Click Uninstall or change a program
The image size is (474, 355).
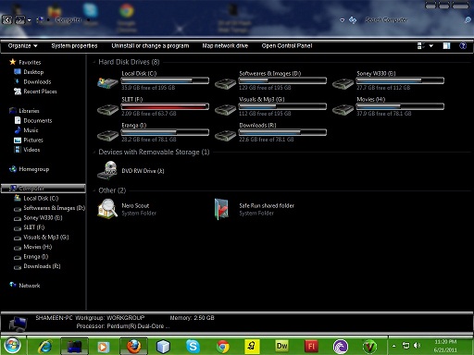[150, 46]
